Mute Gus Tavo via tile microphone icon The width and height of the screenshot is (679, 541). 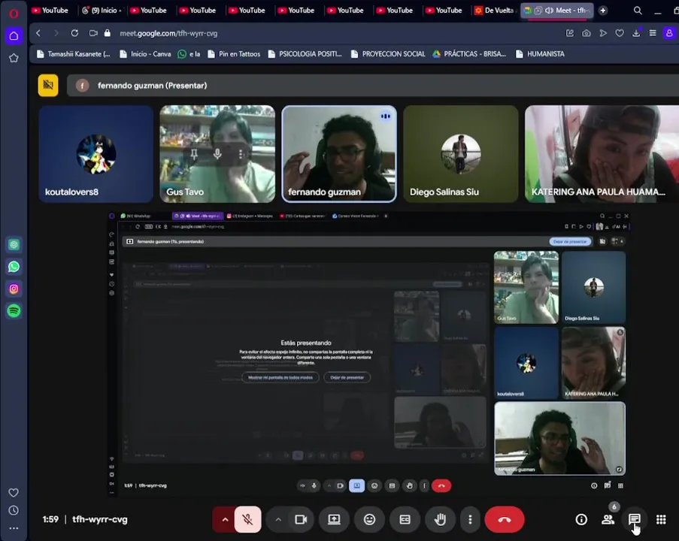[x=217, y=154]
